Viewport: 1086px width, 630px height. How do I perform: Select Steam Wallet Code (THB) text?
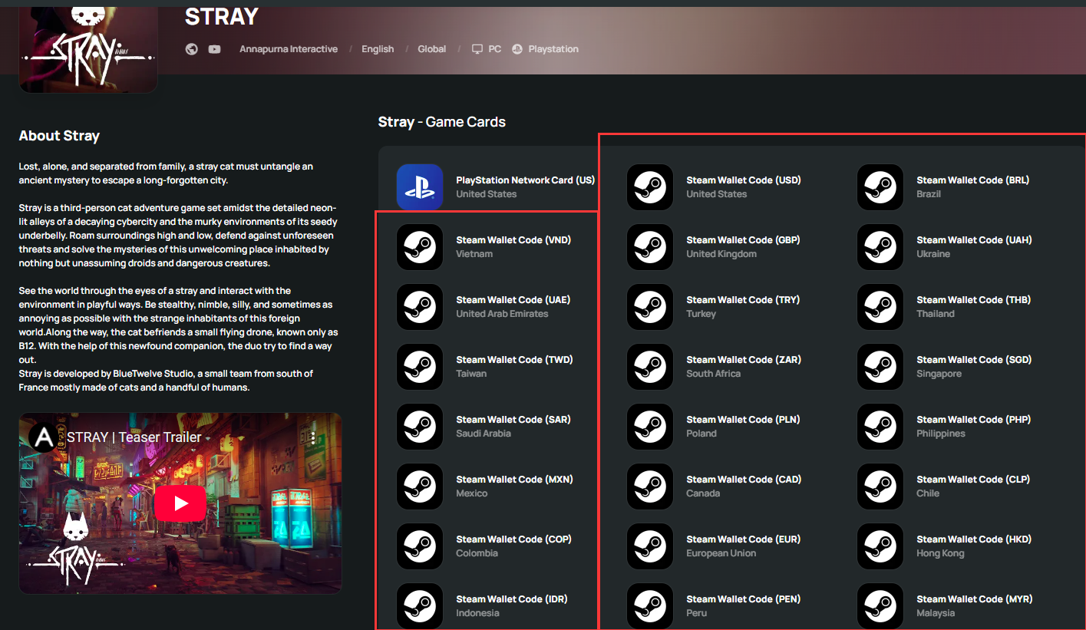974,300
